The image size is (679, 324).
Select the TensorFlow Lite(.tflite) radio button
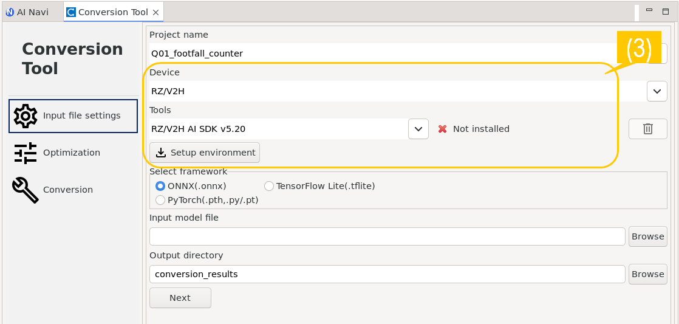point(269,186)
